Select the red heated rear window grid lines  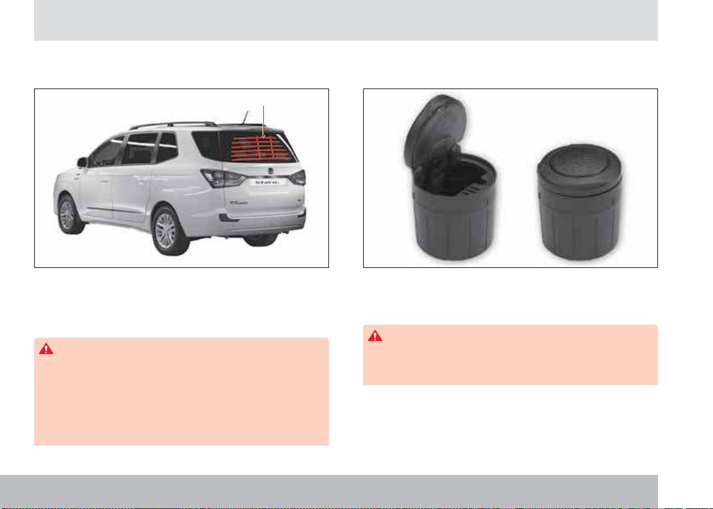(x=261, y=150)
